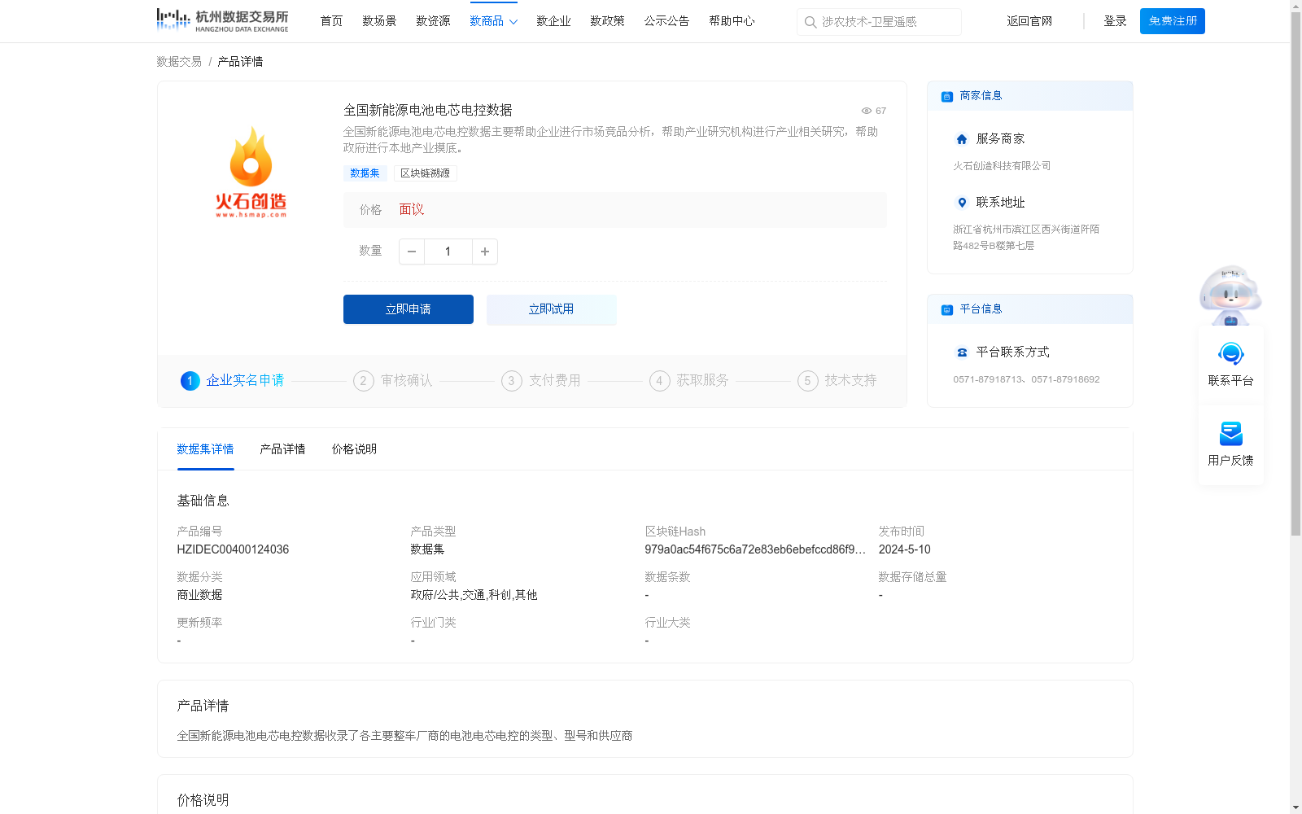Click the 面议 price text
This screenshot has height=814, width=1302.
tap(412, 210)
